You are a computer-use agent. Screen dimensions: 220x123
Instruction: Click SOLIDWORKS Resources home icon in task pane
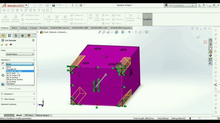tap(210, 40)
